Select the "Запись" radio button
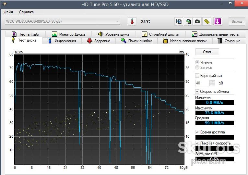Screen dimensions: 248x175 [x=197, y=68]
